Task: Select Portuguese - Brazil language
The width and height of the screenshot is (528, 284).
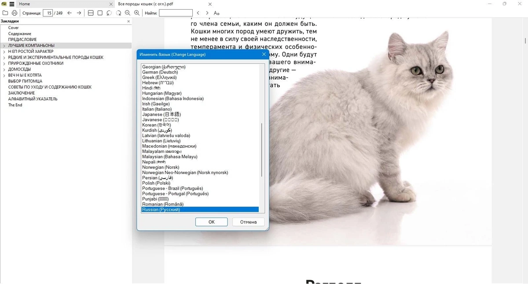Action: [x=200, y=188]
